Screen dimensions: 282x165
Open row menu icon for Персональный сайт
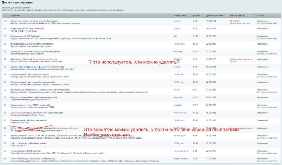5,120
